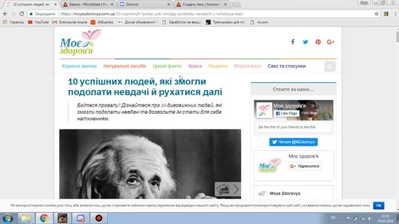This screenshot has width=399, height=224.
Task: Go back with browser back arrow
Action: coord(6,14)
